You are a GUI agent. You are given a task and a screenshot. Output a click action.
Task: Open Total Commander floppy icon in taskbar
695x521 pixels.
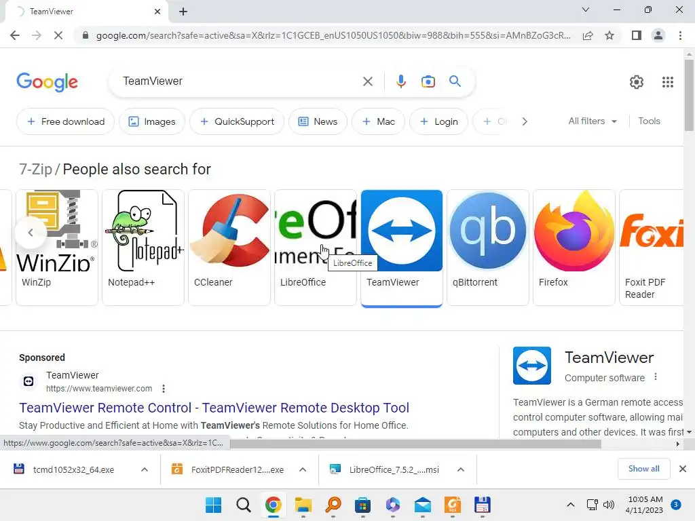pos(483,505)
